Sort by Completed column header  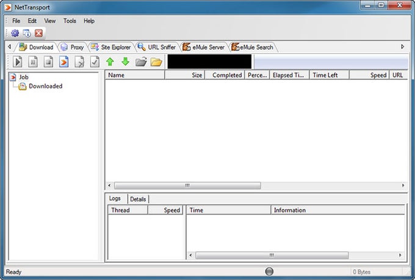click(x=225, y=75)
